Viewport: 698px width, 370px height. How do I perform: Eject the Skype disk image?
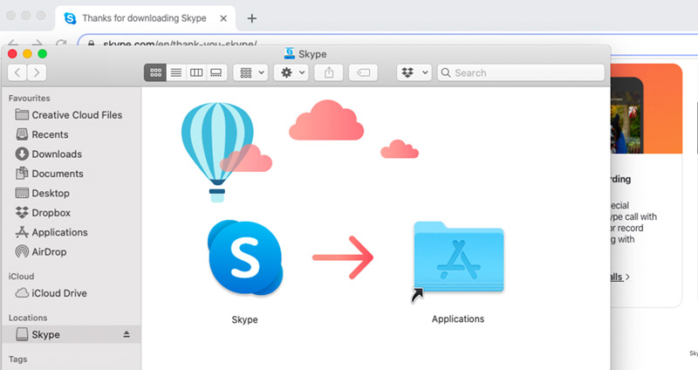point(126,335)
